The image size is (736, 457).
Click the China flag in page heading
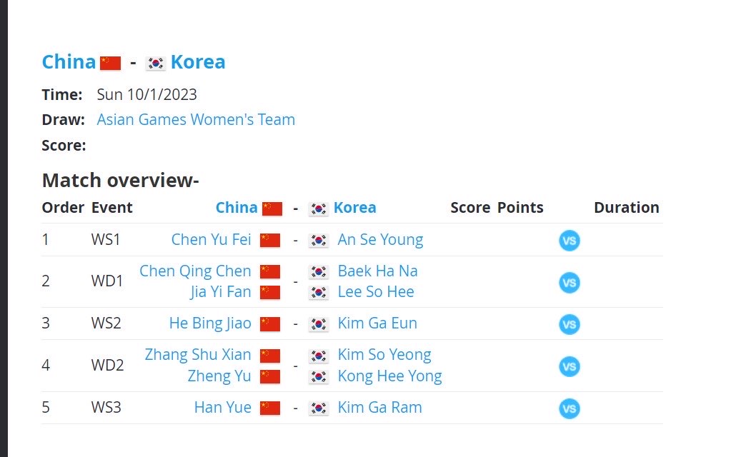pyautogui.click(x=110, y=63)
